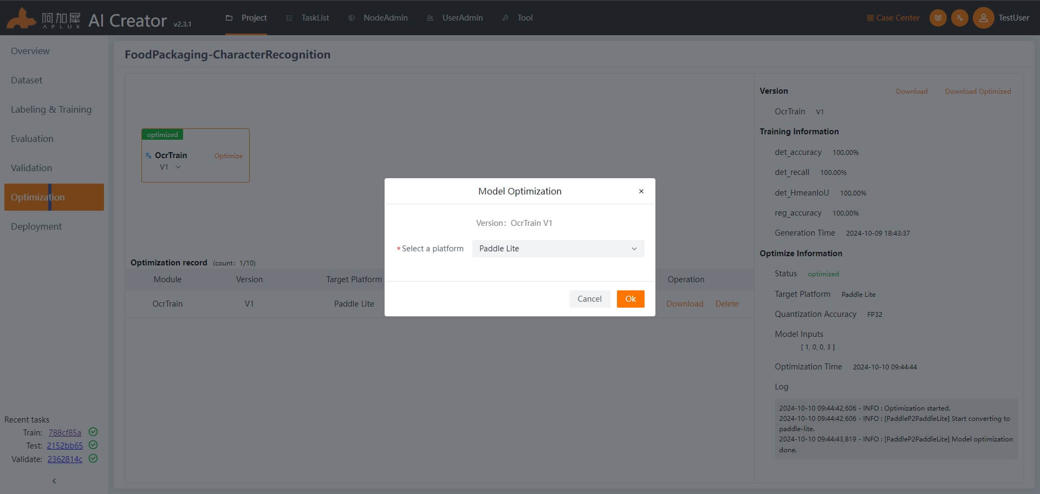The width and height of the screenshot is (1040, 494).
Task: Click the OcrTrain module icon
Action: point(148,155)
